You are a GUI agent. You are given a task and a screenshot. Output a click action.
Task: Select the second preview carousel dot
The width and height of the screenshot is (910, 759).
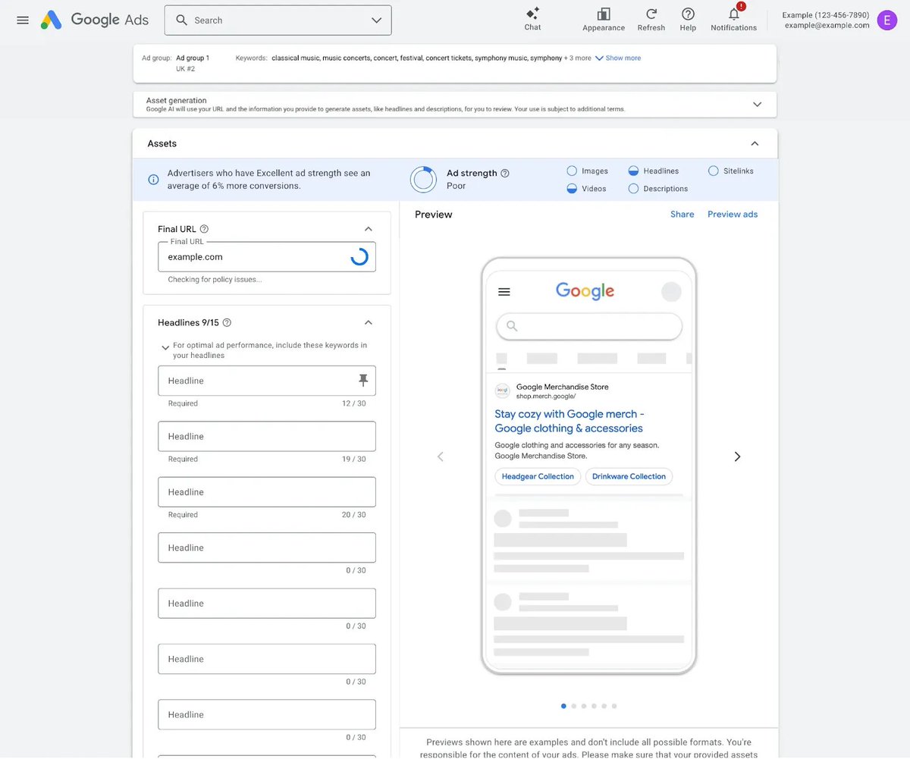573,706
